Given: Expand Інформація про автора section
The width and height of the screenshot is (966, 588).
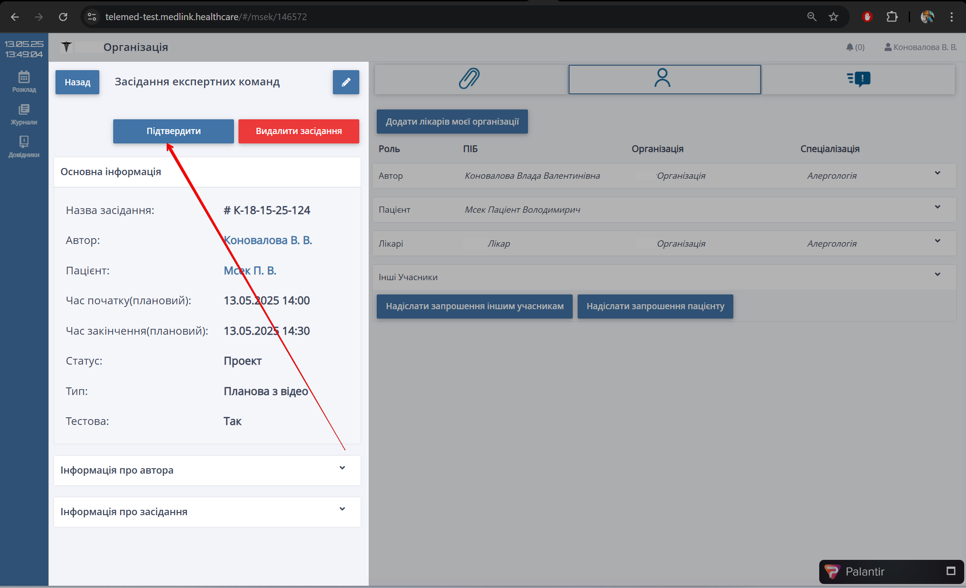Looking at the screenshot, I should (x=342, y=468).
